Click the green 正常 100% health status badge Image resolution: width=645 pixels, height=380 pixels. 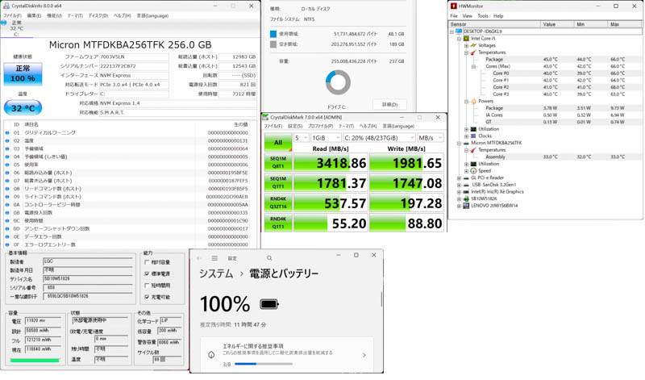point(23,74)
